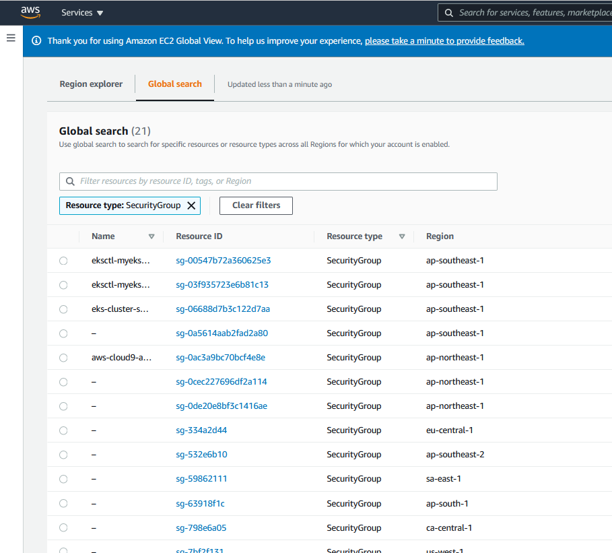Screen dimensions: 612x553
Task: Click the search magnifier in the top bar
Action: pos(448,12)
